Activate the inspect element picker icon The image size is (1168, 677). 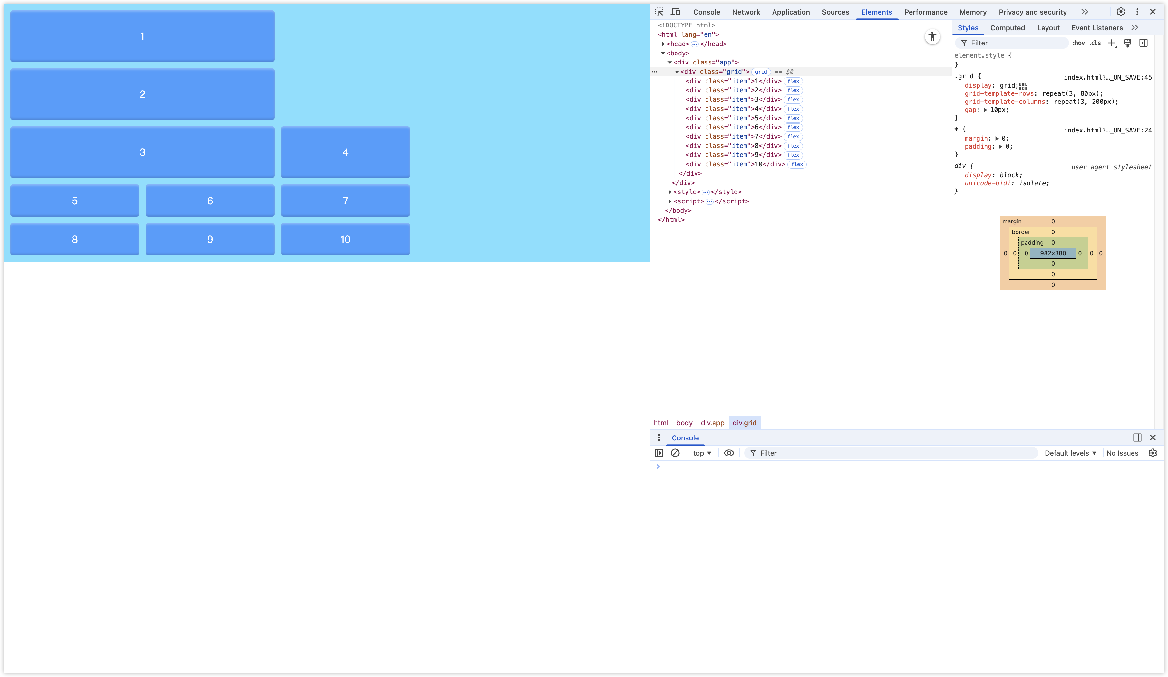[x=659, y=12]
